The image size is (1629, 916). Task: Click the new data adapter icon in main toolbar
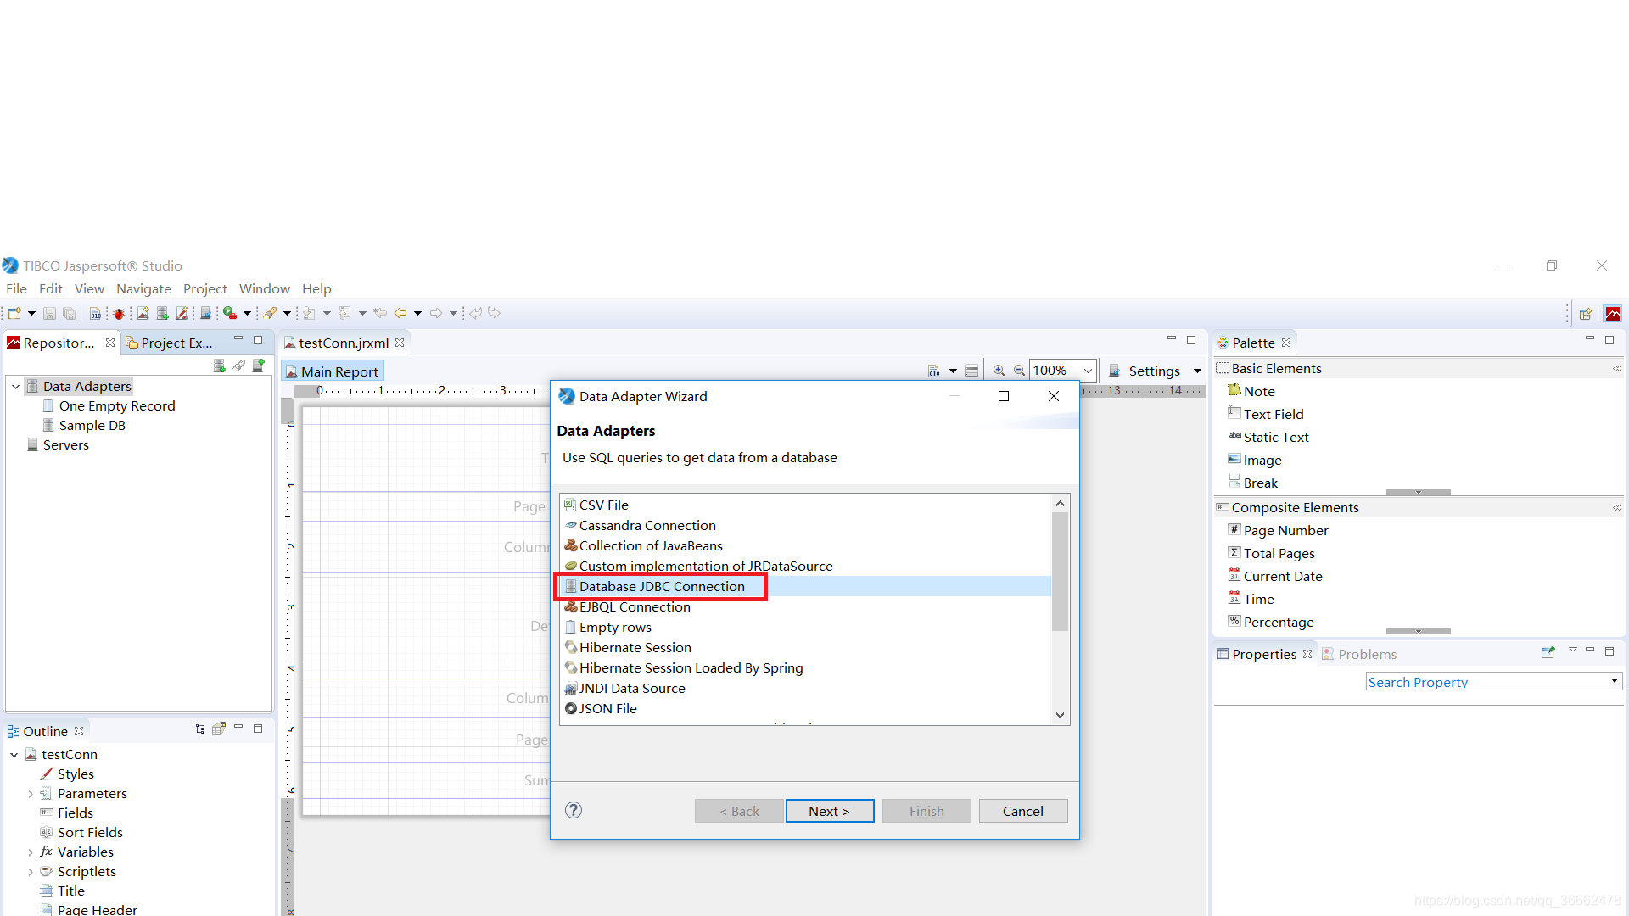(162, 313)
